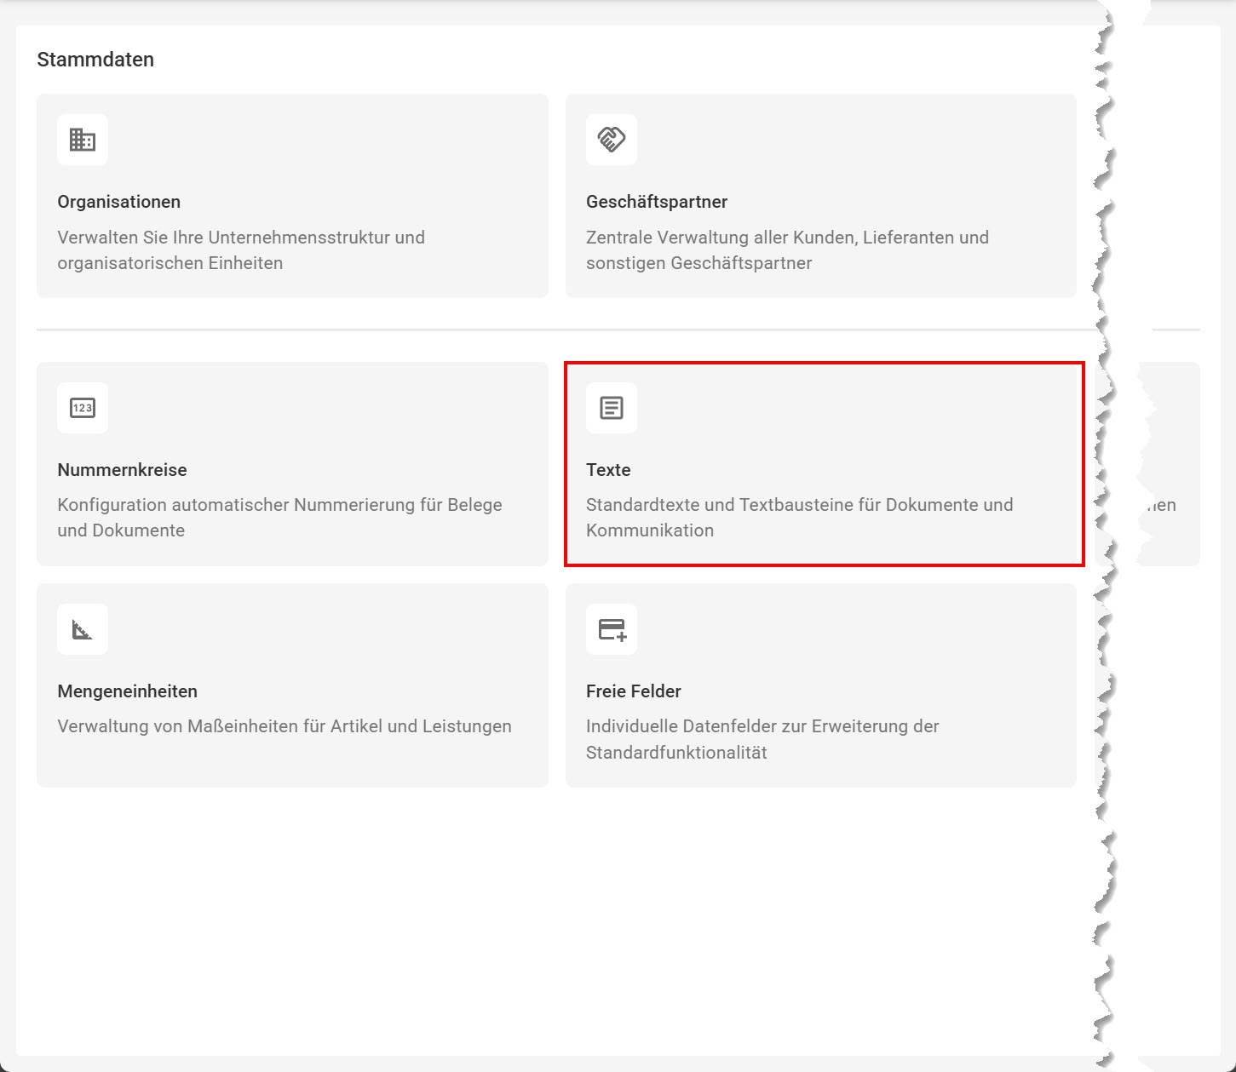Click the Stammdaten section heading
The height and width of the screenshot is (1072, 1236).
pos(95,60)
